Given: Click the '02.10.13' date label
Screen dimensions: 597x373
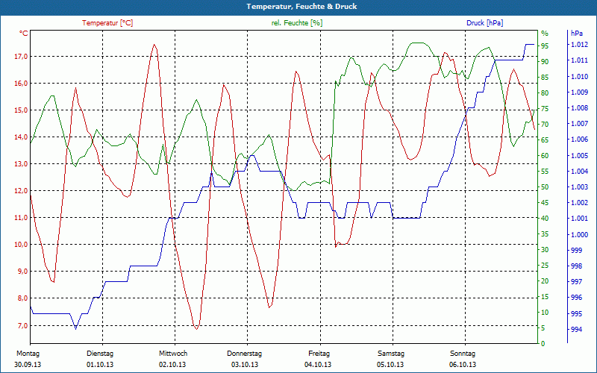Looking at the screenshot, I should pyautogui.click(x=172, y=365).
